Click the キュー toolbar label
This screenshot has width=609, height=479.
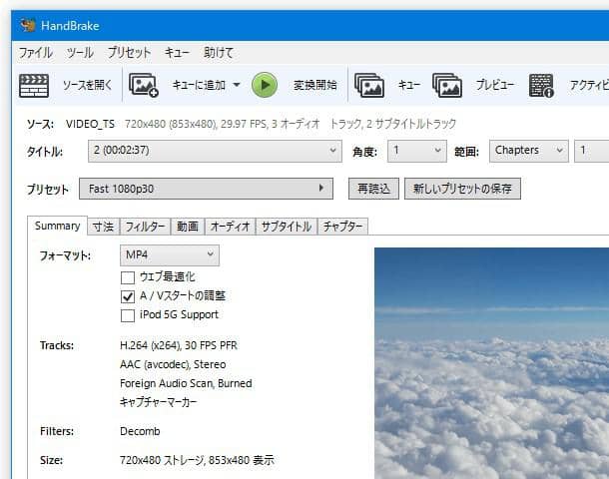click(409, 85)
